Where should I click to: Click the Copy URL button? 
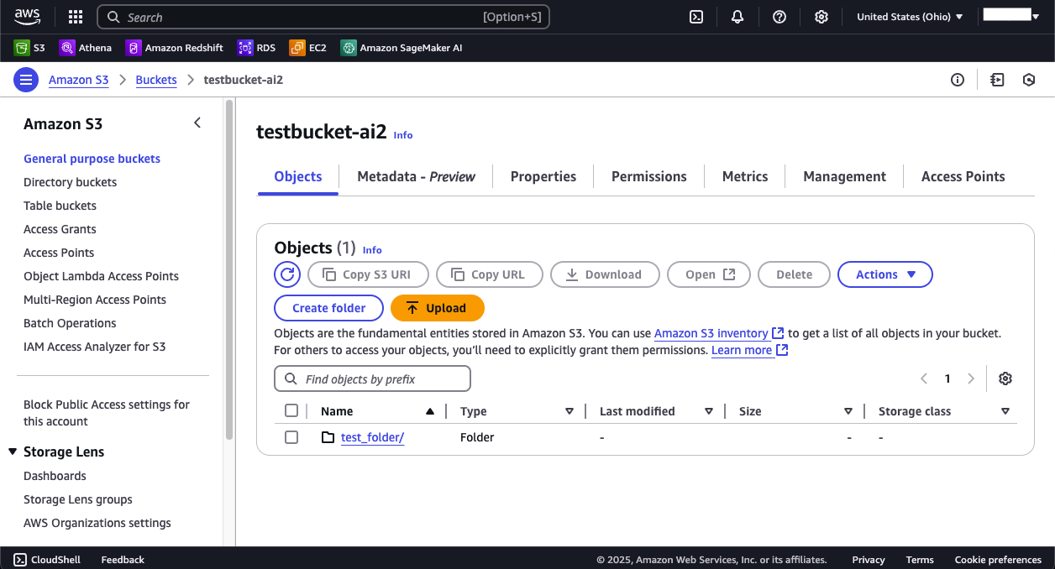(490, 274)
